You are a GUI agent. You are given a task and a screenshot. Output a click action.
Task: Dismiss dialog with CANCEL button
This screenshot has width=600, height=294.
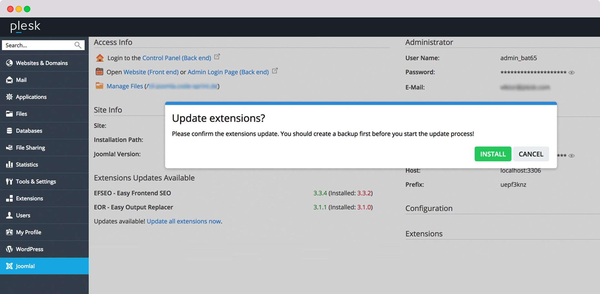click(531, 154)
